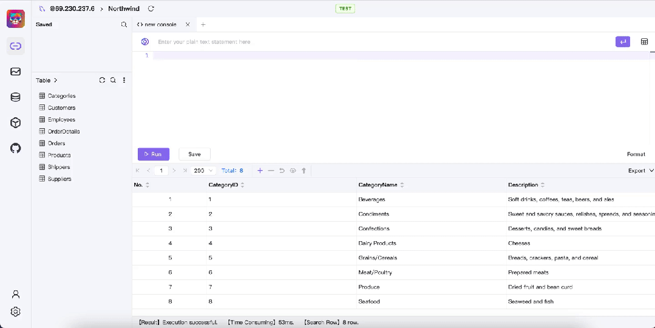Open the Orders table
Screen dimensions: 655x328
pos(56,143)
